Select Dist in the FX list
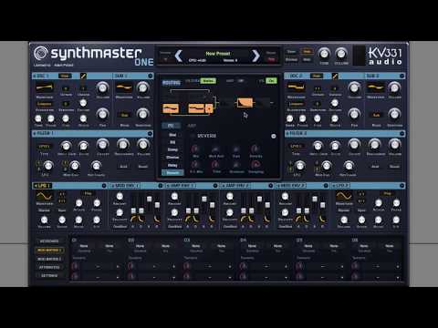The height and width of the screenshot is (328, 438). point(172,135)
